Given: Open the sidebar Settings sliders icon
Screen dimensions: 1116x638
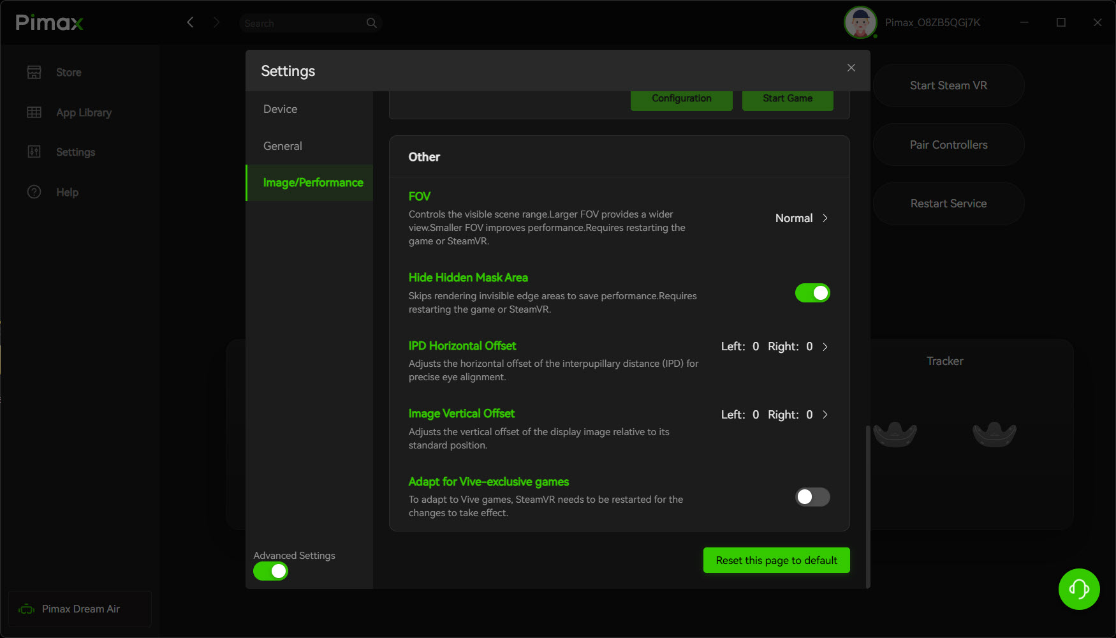Looking at the screenshot, I should pos(34,152).
